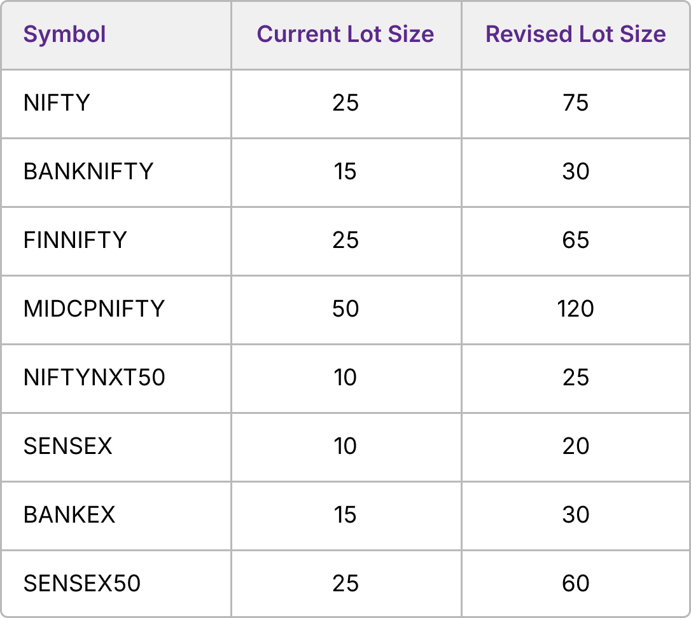Select the BANKNIFTY symbol cell
The image size is (691, 618).
(x=88, y=172)
